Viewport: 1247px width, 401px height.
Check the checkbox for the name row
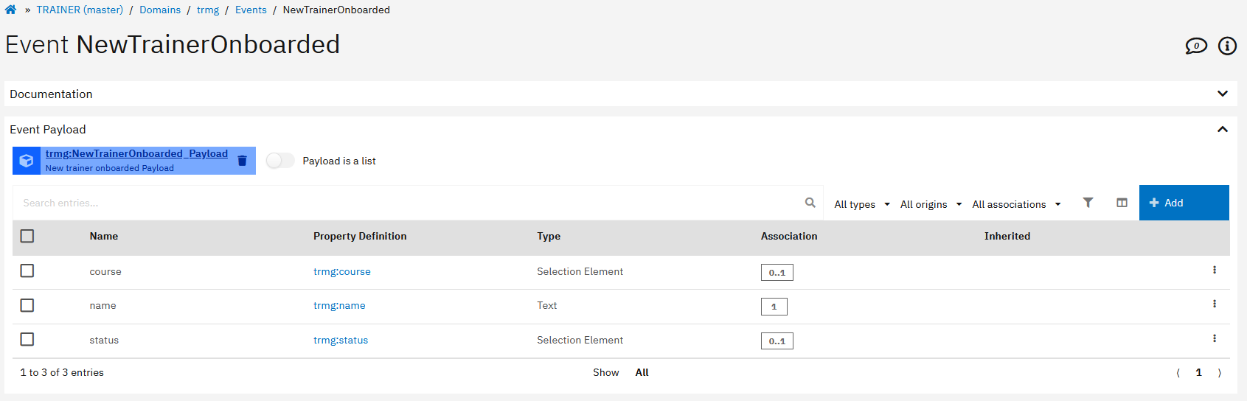point(27,305)
